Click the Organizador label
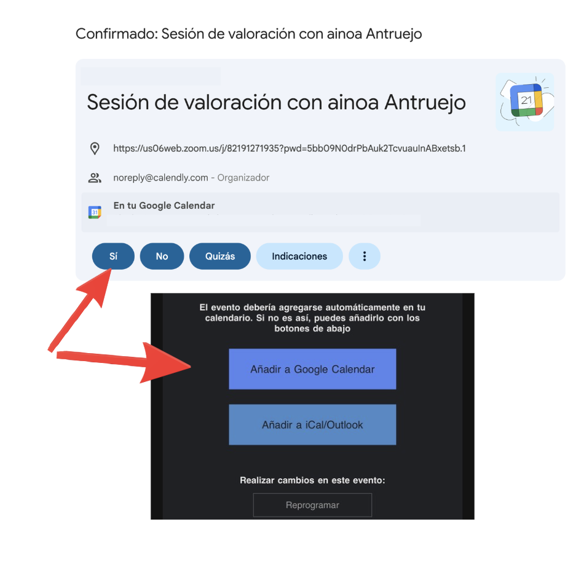This screenshot has height=565, width=584. [x=243, y=178]
